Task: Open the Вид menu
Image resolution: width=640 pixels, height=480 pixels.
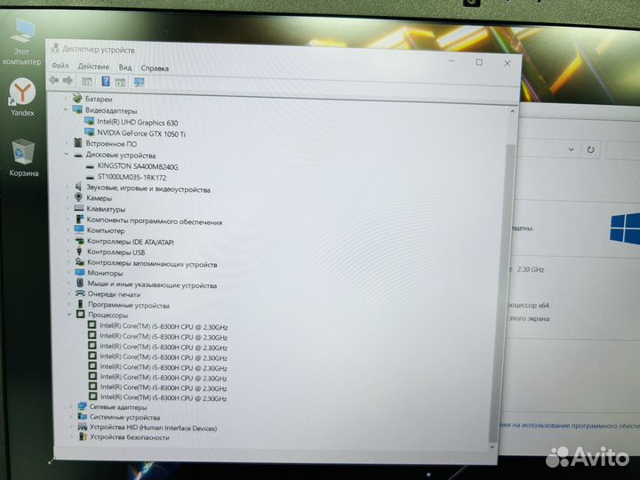Action: click(125, 68)
